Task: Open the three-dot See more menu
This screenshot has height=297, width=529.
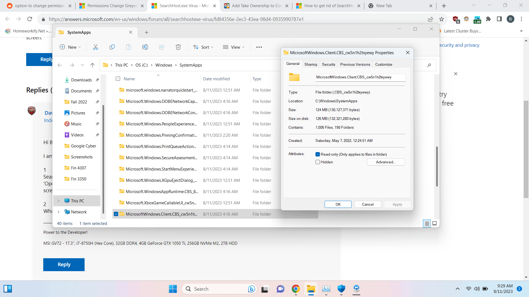Action: click(x=259, y=47)
